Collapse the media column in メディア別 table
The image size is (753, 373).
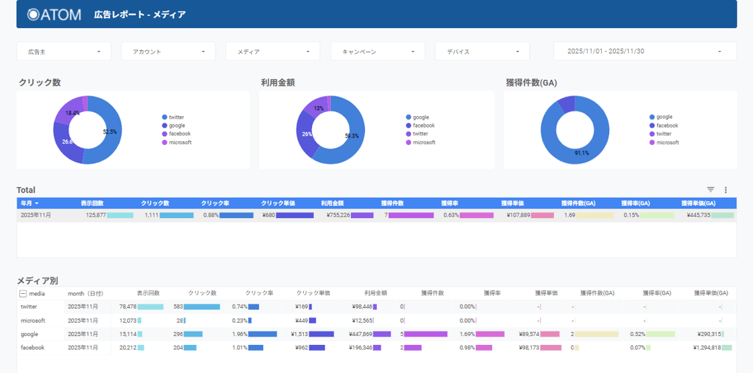(x=23, y=293)
